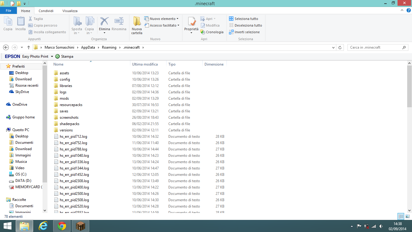
Task: Switch to large icons view in status bar
Action: tap(407, 216)
